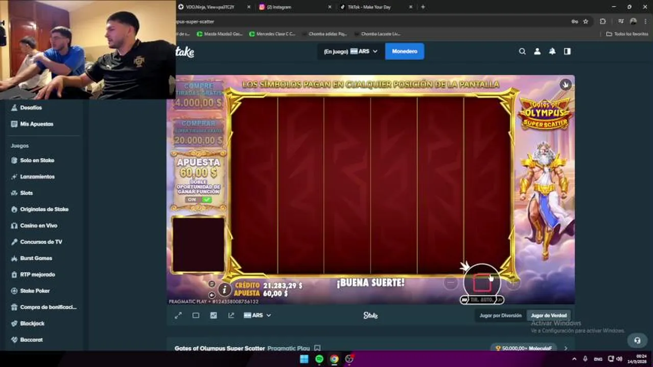Switch to VDO.Ninja browser tab
The height and width of the screenshot is (367, 653).
pyautogui.click(x=210, y=7)
